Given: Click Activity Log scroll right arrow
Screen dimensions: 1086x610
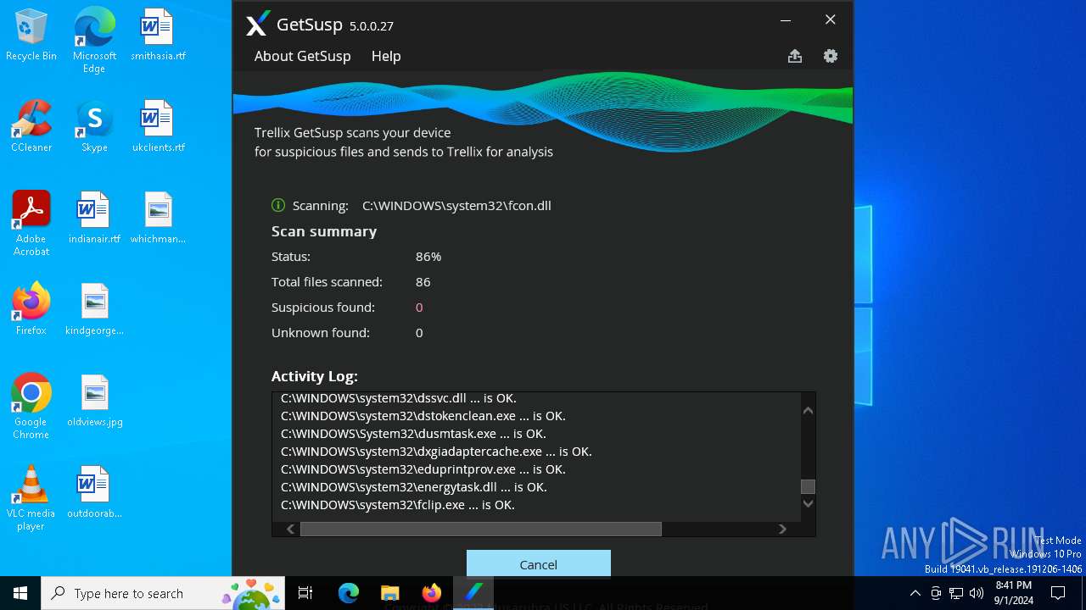Looking at the screenshot, I should pyautogui.click(x=782, y=529).
